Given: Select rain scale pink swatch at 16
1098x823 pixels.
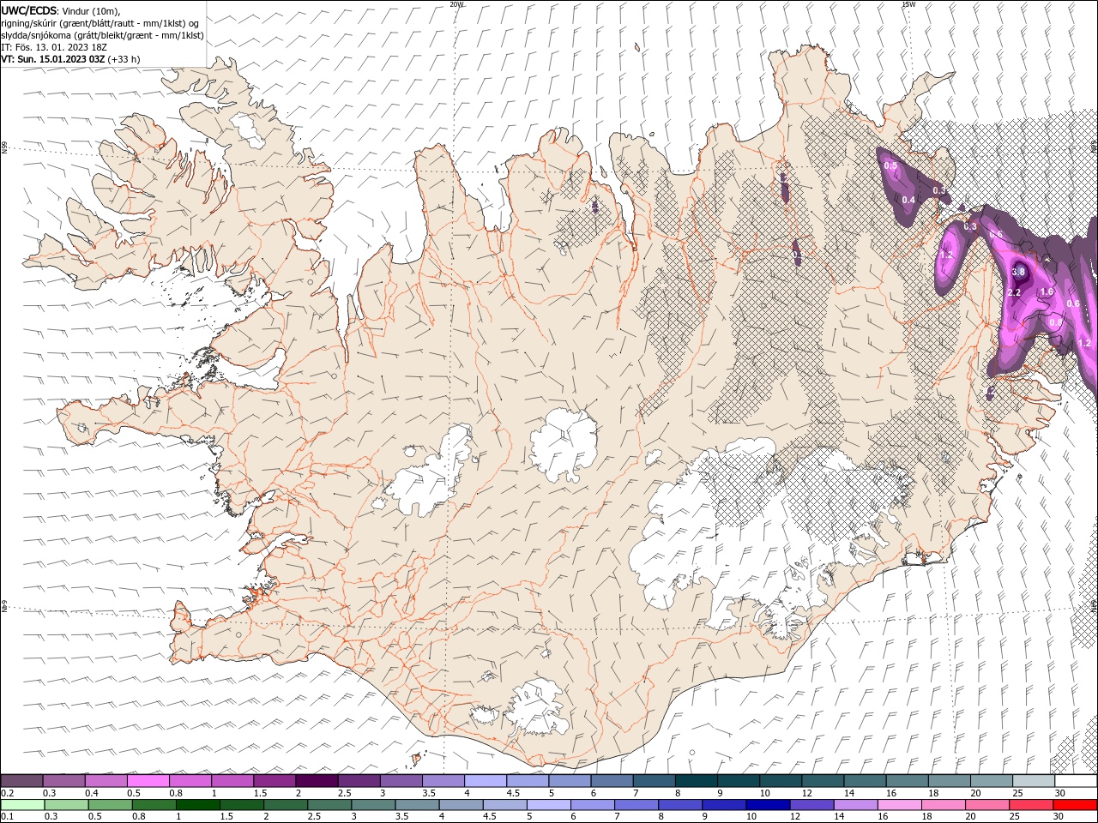Looking at the screenshot, I should click(900, 804).
